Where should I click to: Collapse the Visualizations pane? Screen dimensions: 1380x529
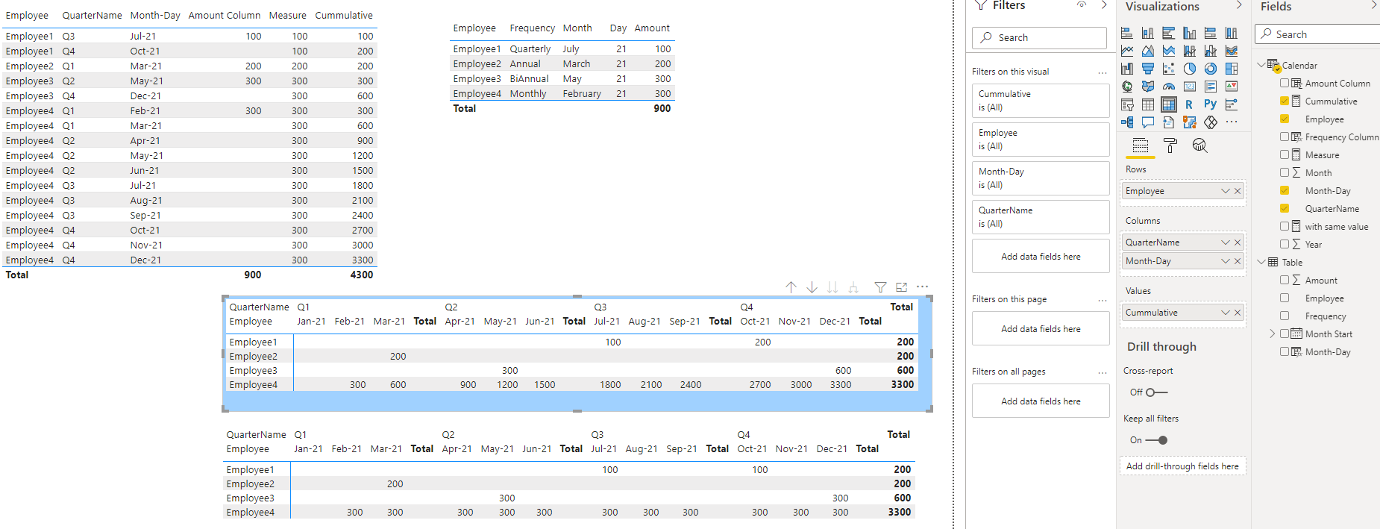tap(1240, 5)
